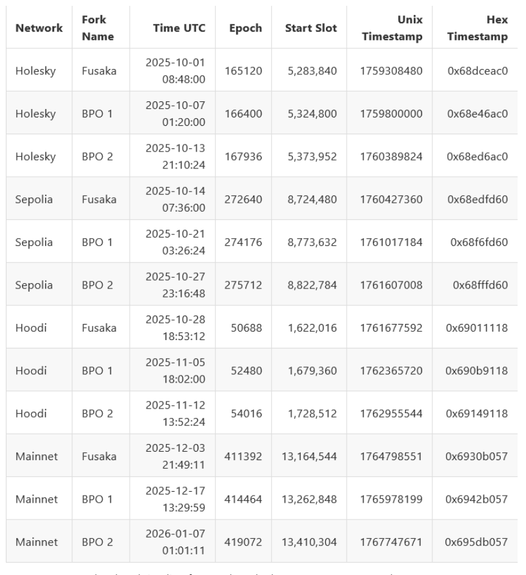Click the Network column header
This screenshot has width=526, height=575.
pos(39,28)
